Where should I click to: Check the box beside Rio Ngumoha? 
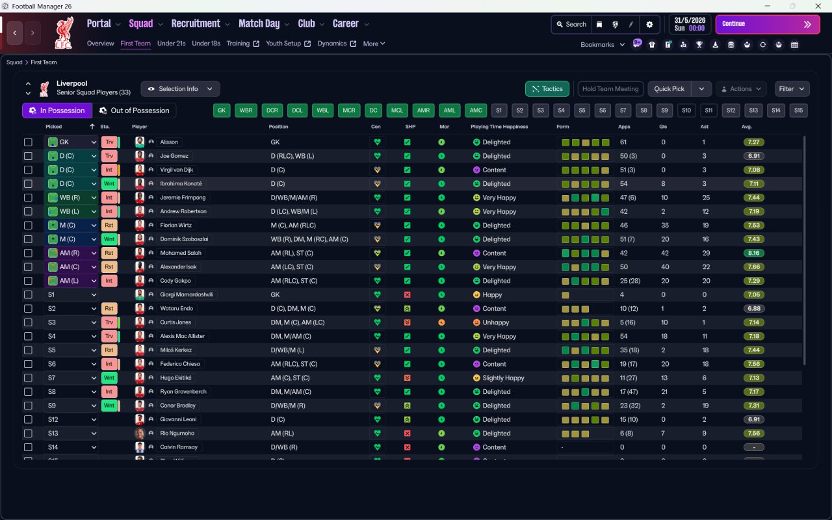tap(28, 434)
